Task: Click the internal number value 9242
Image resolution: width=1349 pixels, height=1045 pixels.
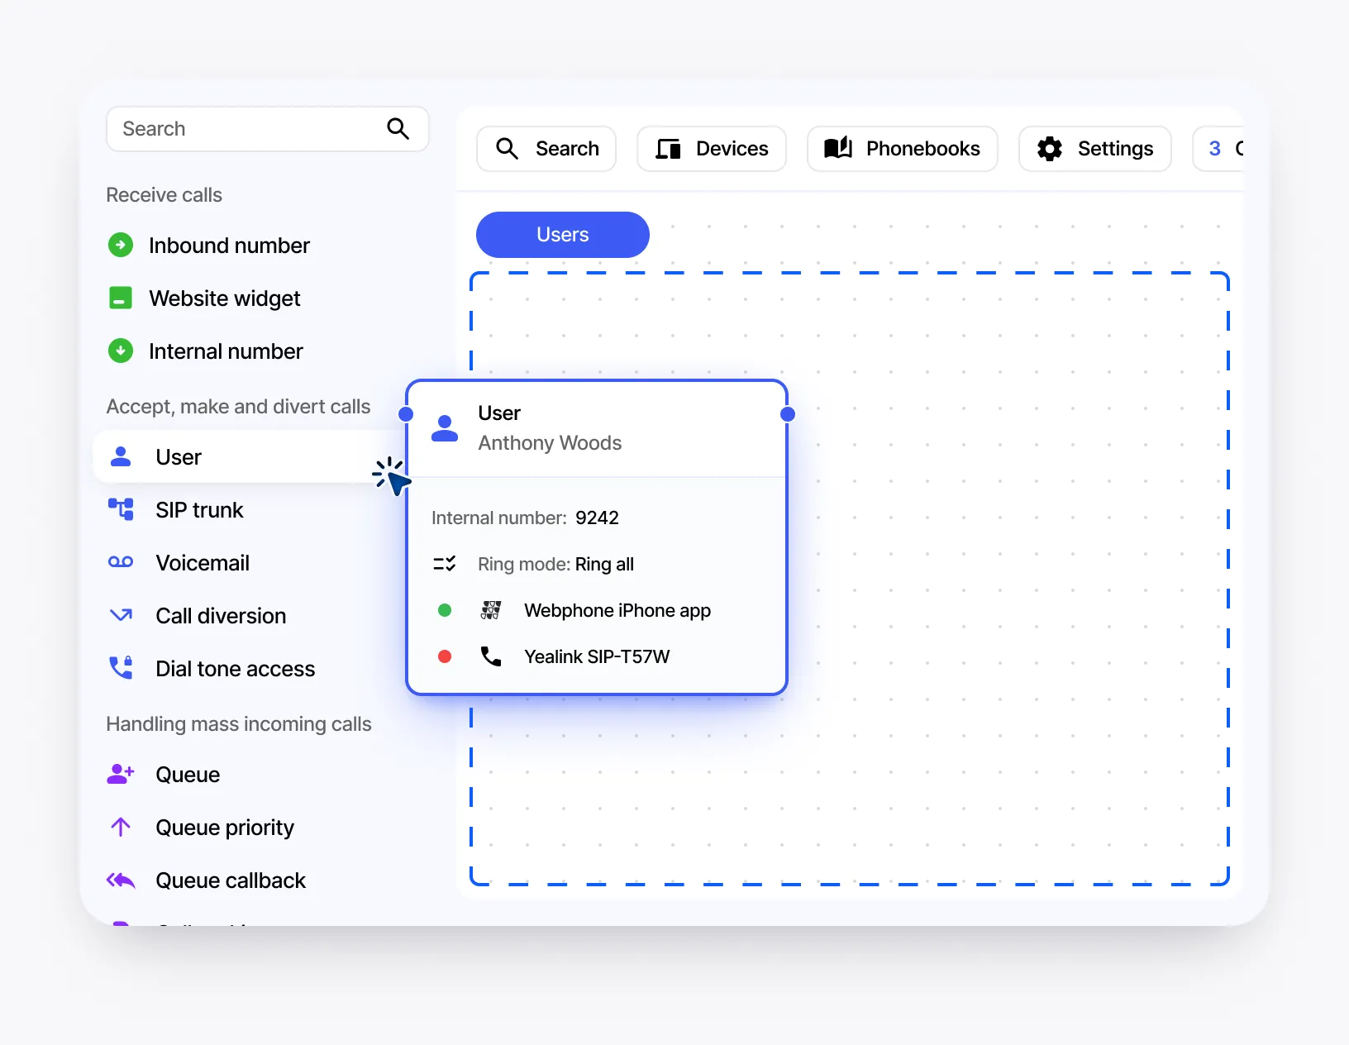Action: (597, 518)
